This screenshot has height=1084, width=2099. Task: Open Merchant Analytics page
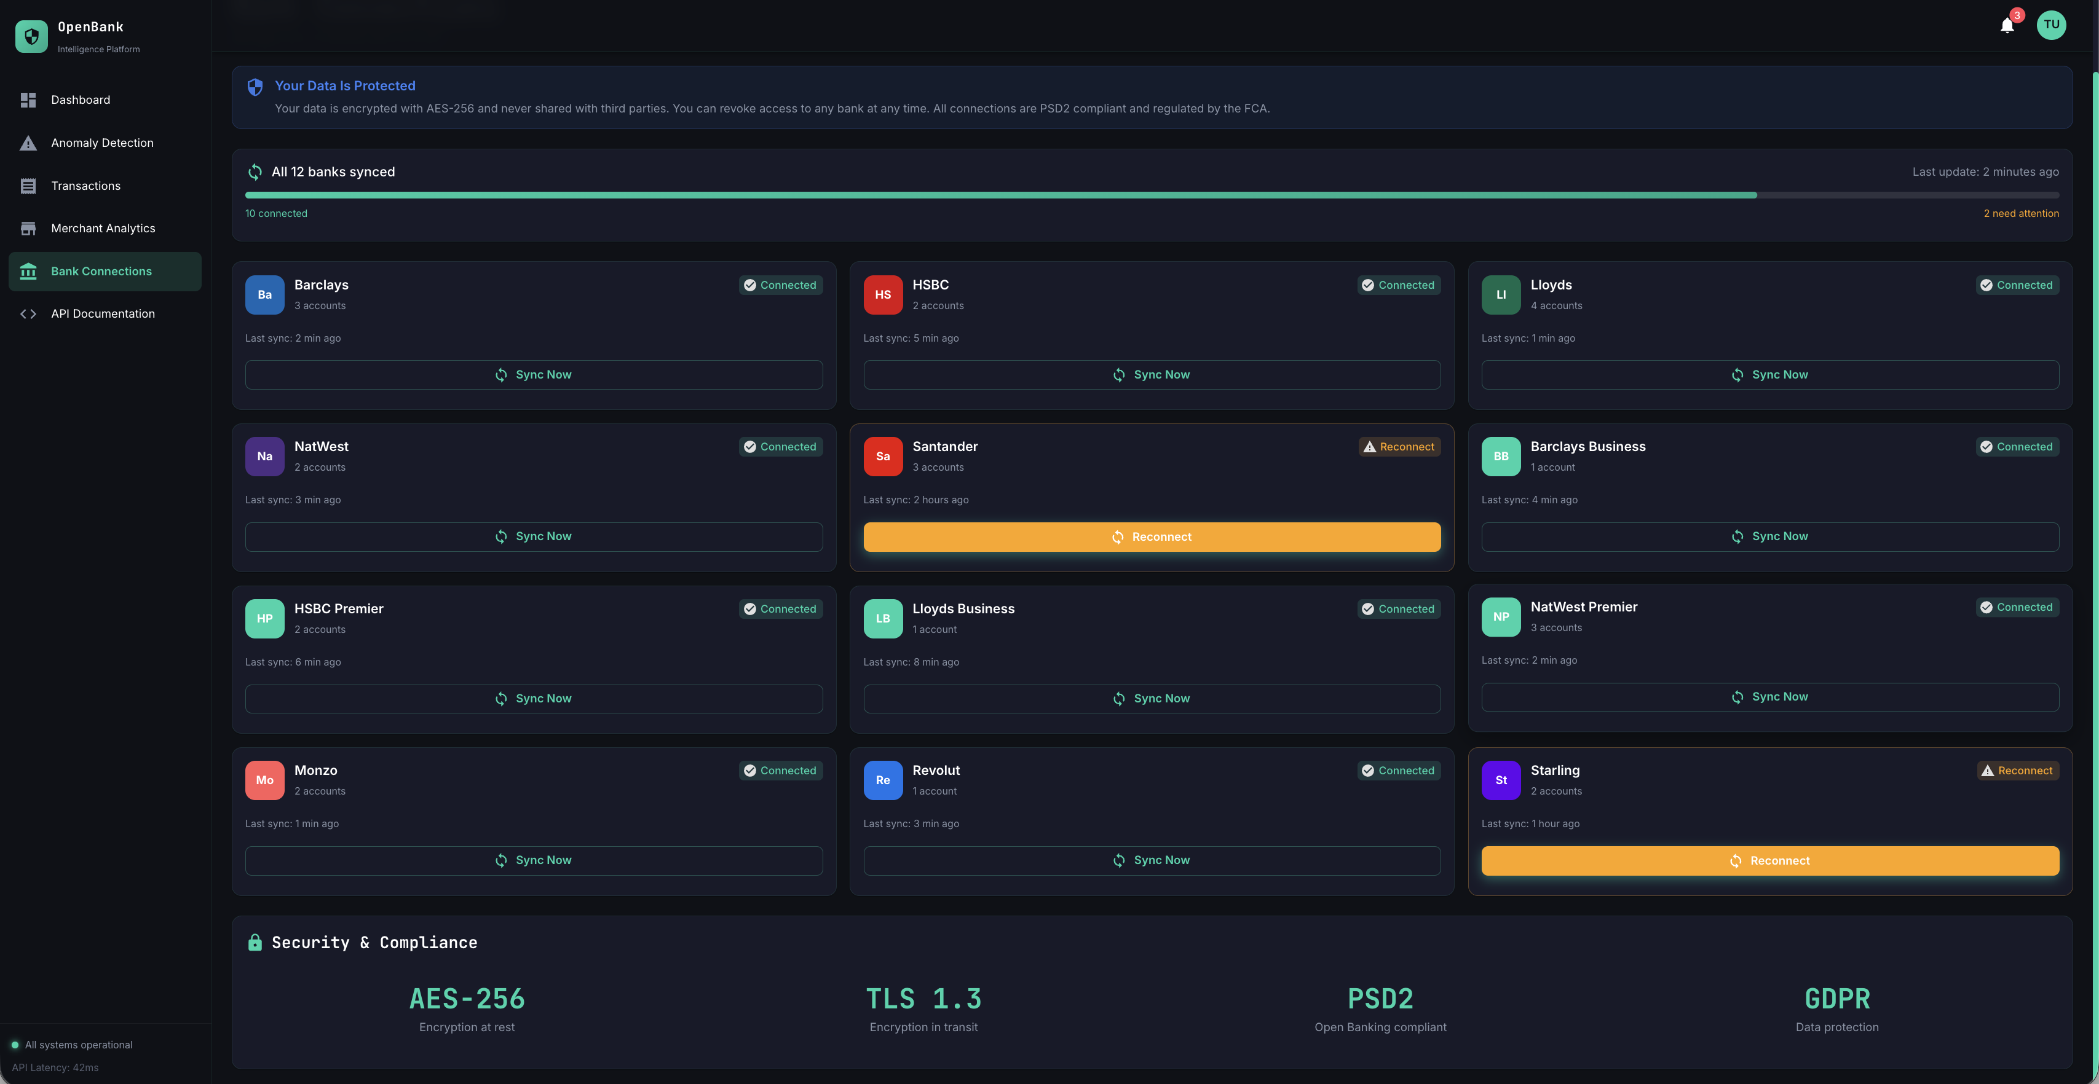pos(105,228)
